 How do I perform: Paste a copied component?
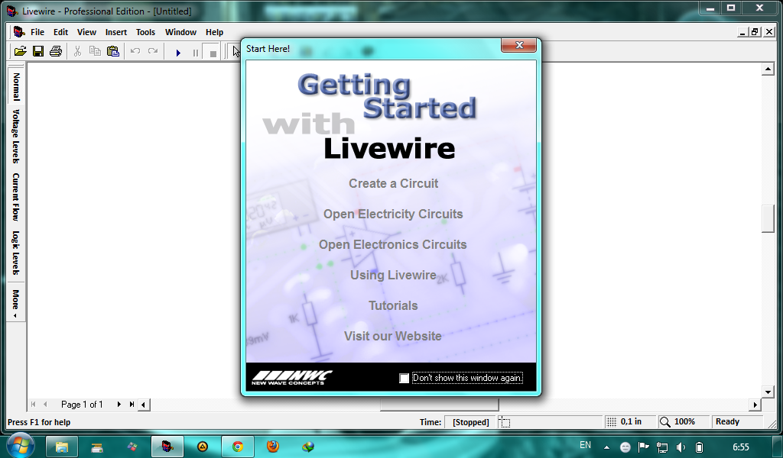[112, 51]
